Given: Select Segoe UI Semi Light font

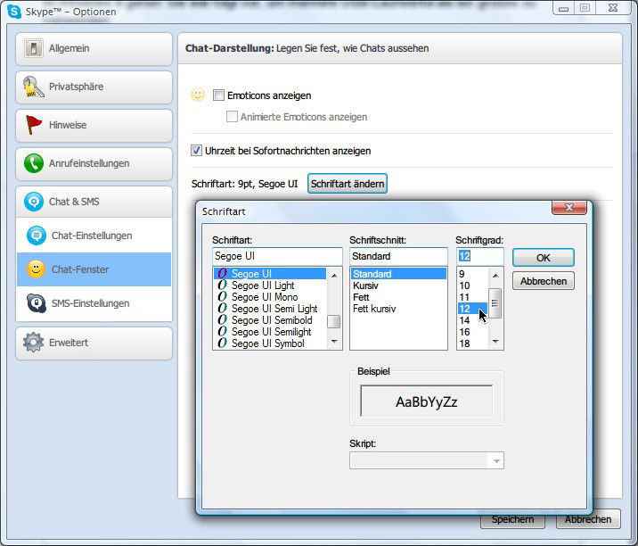Looking at the screenshot, I should [270, 309].
